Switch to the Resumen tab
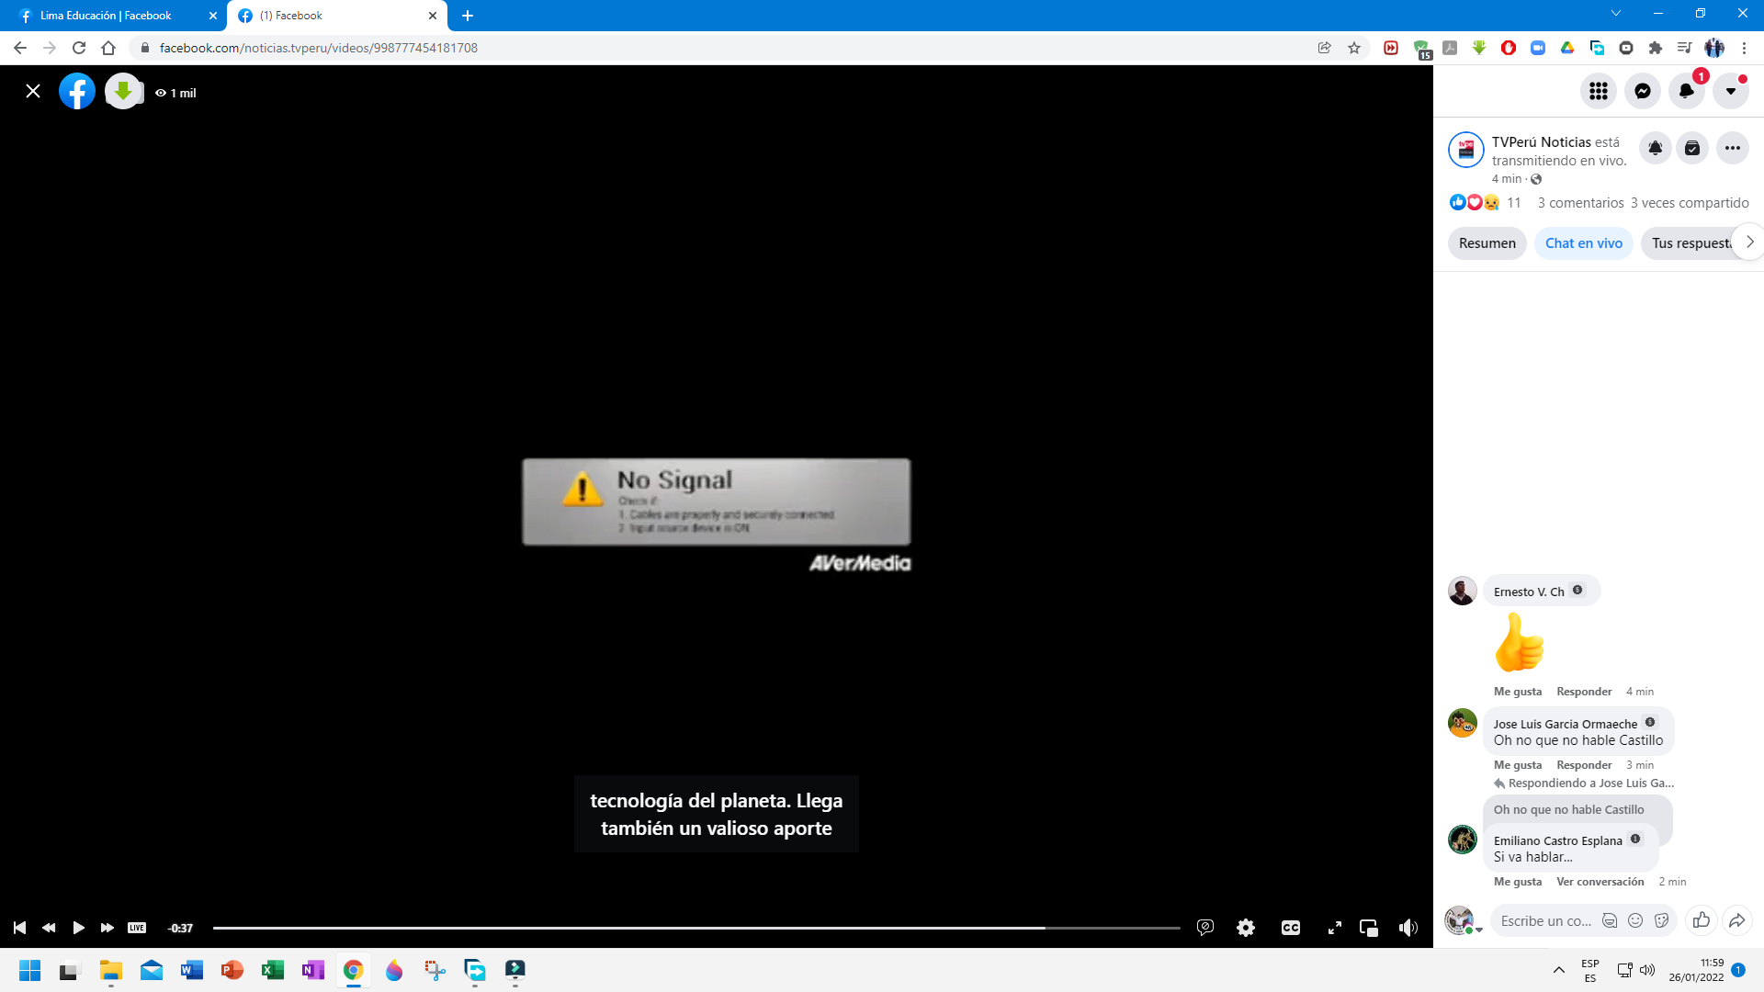 click(x=1487, y=243)
